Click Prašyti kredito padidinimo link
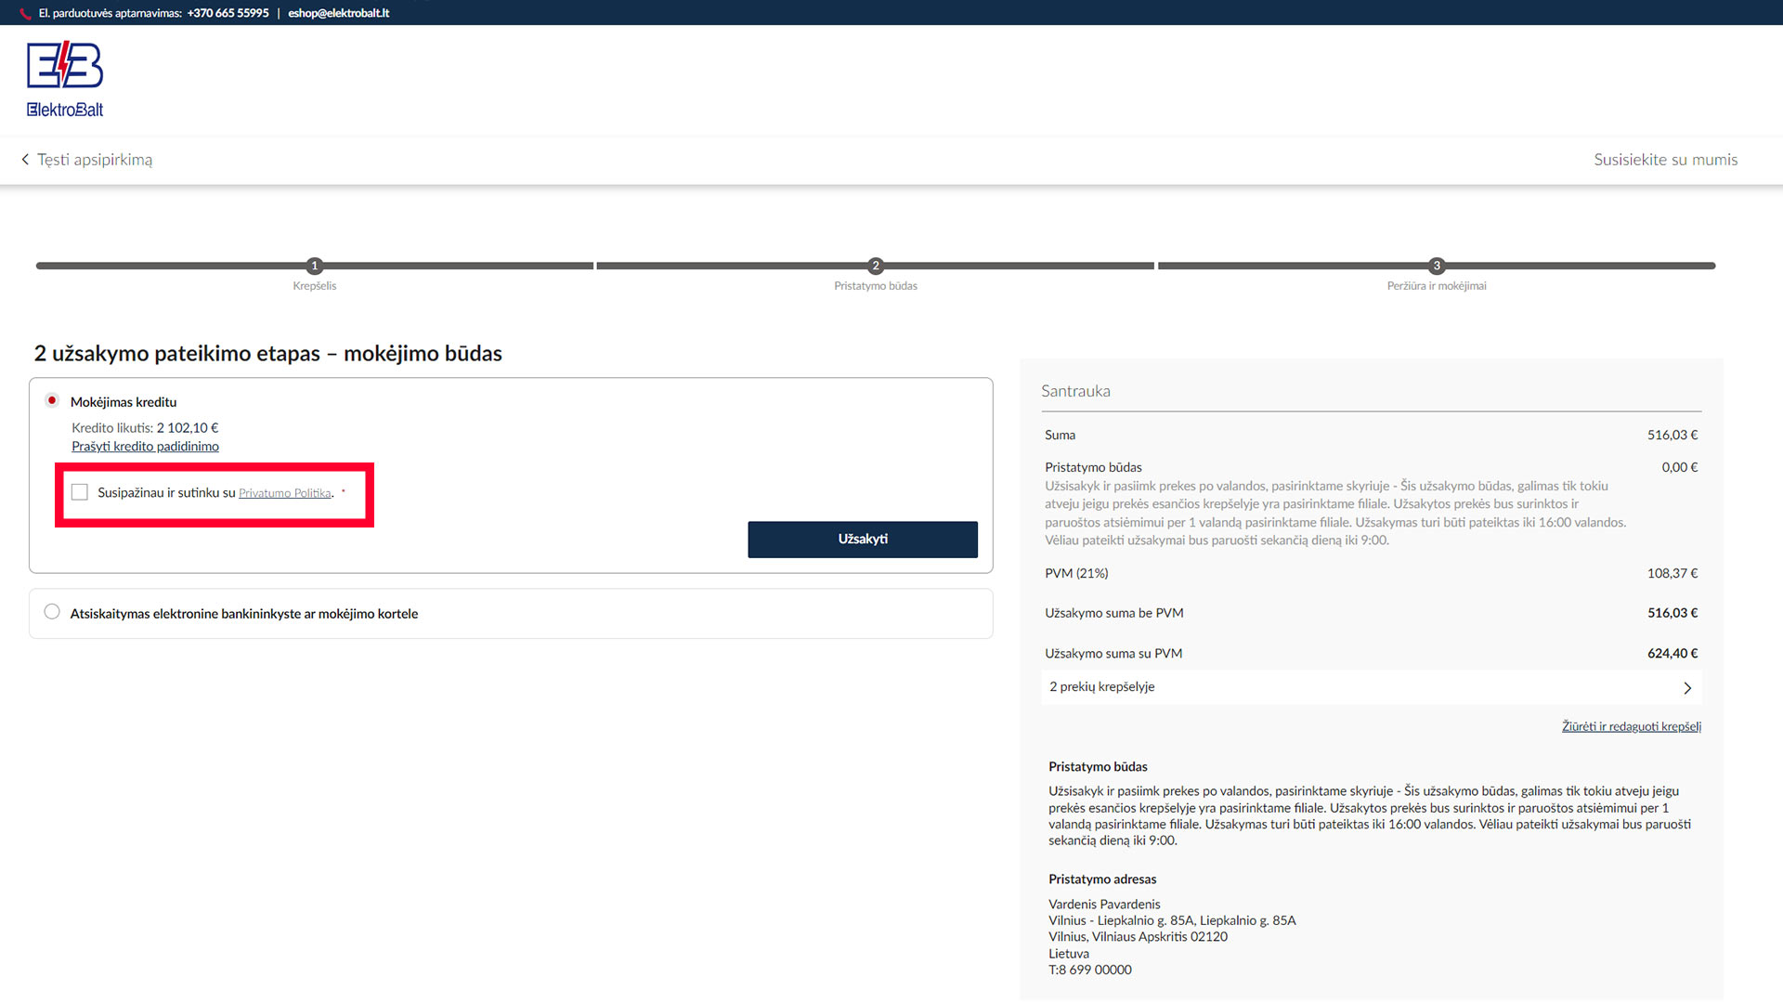Viewport: 1783px width, 1003px height. (145, 447)
